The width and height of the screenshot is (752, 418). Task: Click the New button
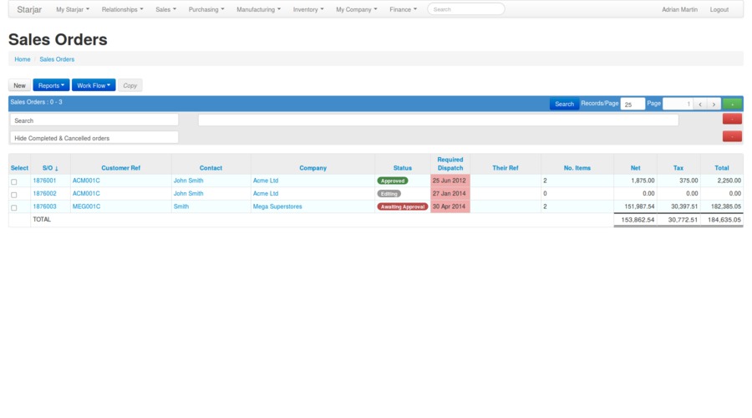point(19,85)
